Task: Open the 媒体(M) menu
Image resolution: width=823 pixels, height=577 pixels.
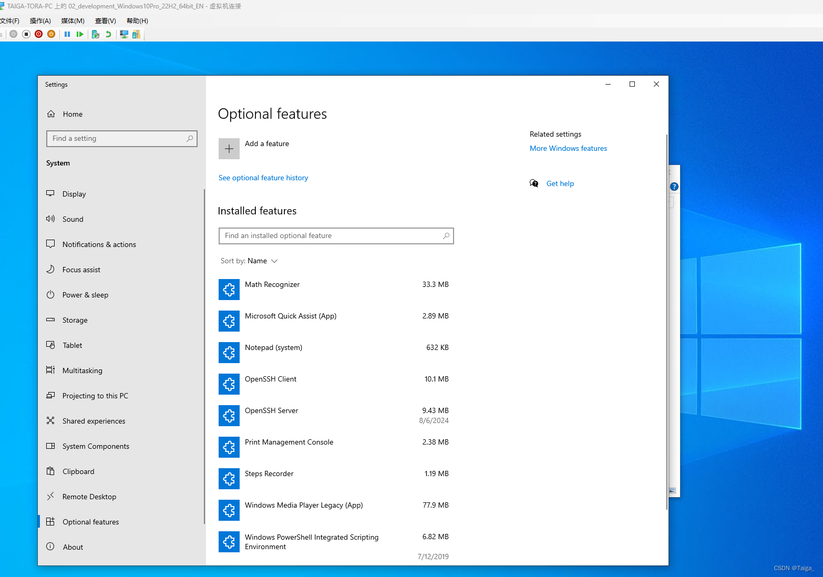Action: (x=73, y=21)
